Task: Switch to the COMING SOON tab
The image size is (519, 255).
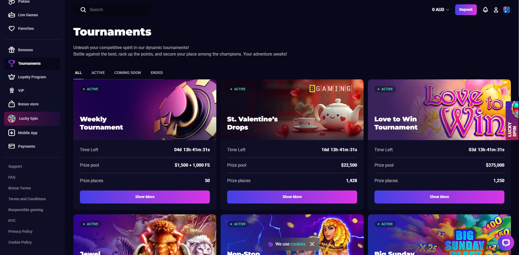Action: coord(128,73)
